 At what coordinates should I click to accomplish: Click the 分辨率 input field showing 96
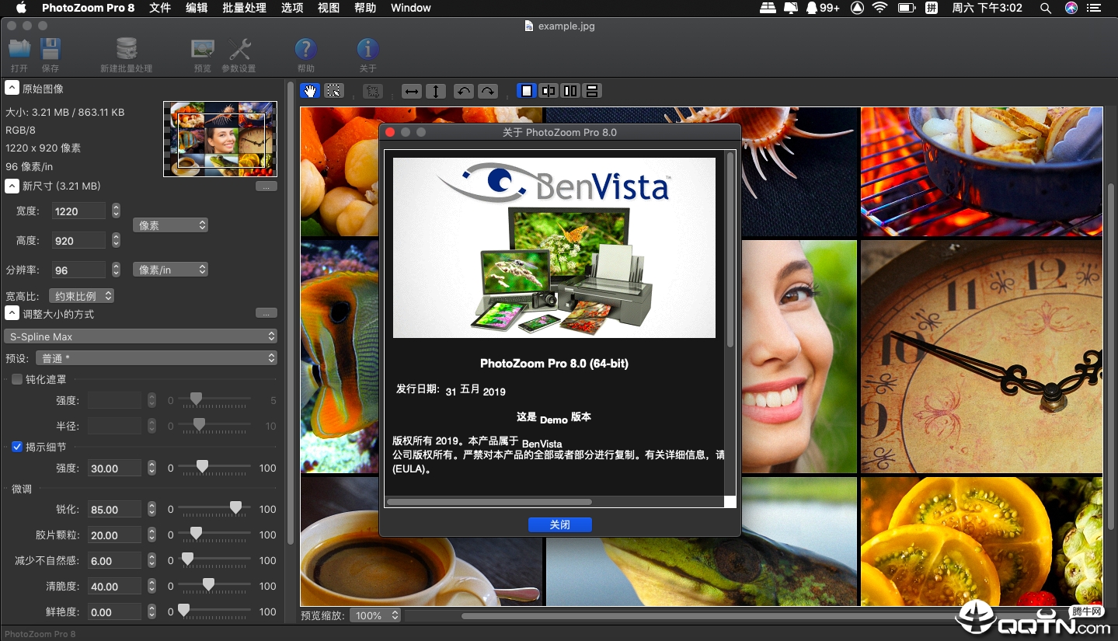pyautogui.click(x=78, y=270)
